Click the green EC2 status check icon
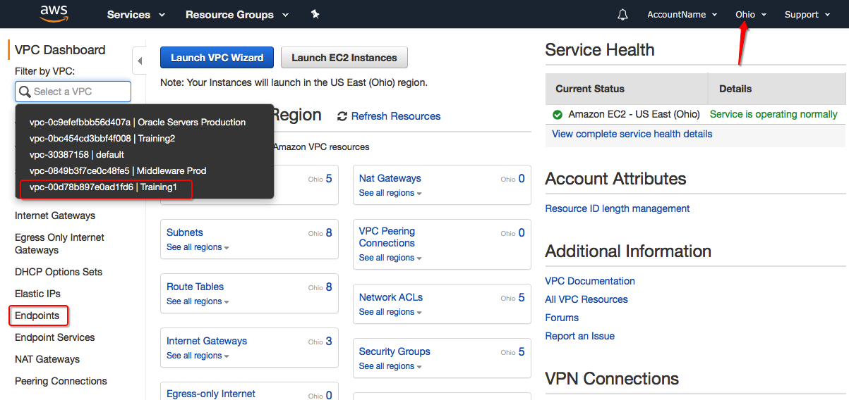Viewport: 849px width, 400px height. tap(558, 114)
